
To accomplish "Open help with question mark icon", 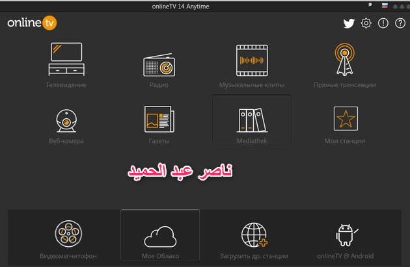I will coord(400,23).
